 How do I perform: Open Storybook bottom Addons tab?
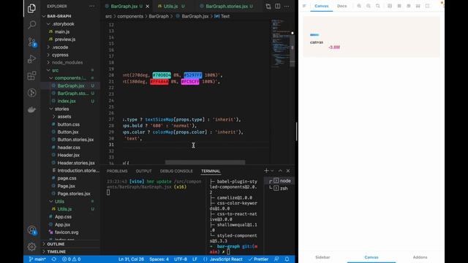click(x=420, y=257)
